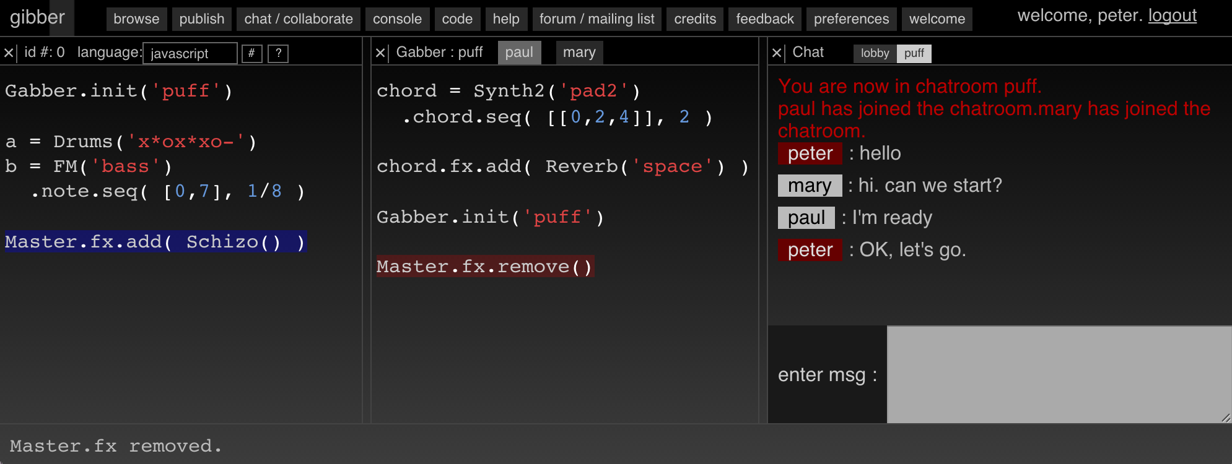Close the Gabber puff column
The height and width of the screenshot is (464, 1232).
coord(380,53)
